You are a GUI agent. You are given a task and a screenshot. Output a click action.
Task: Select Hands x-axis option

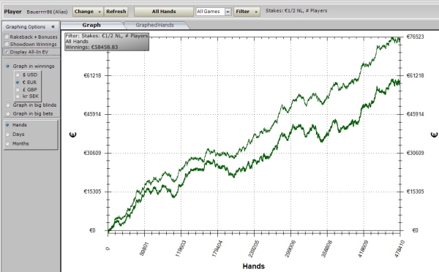[7, 125]
